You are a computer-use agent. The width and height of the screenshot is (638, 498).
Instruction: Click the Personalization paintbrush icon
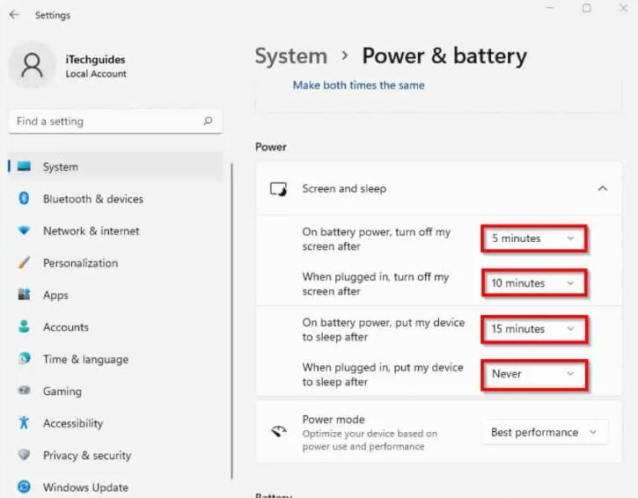coord(24,263)
